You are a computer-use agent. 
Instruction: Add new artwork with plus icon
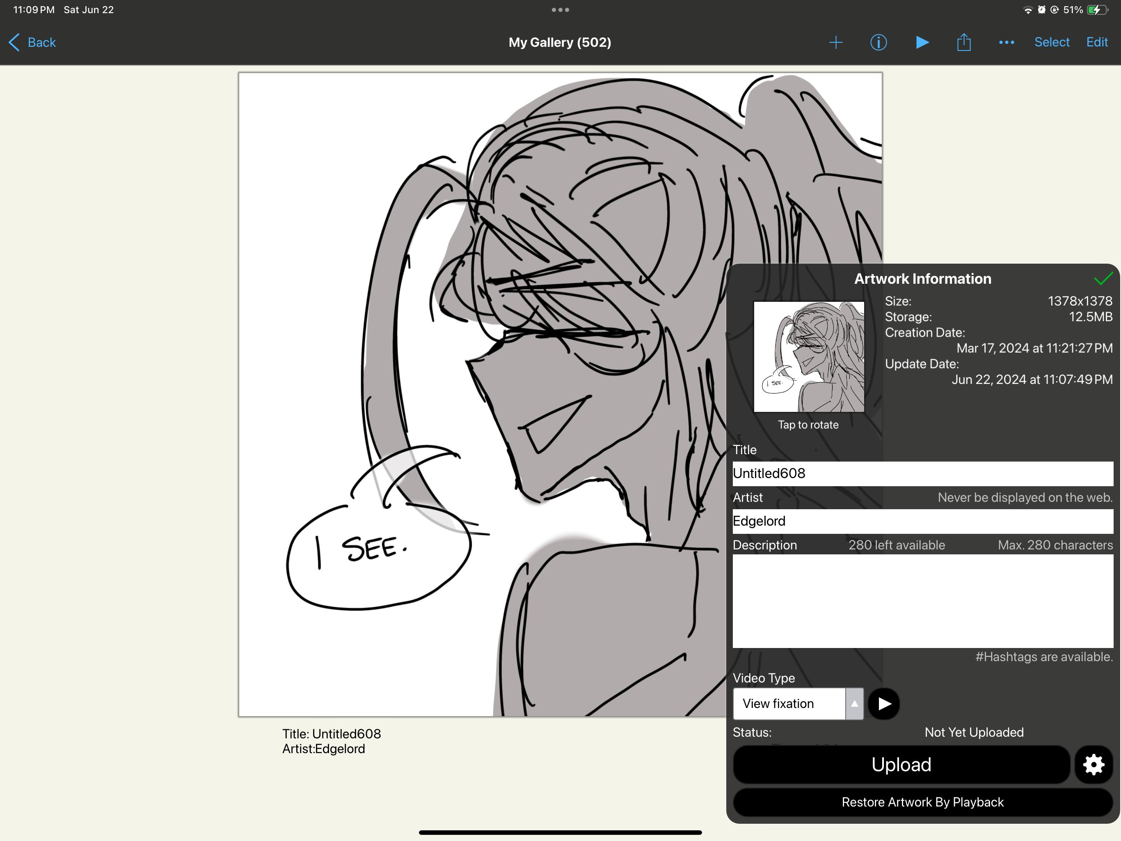(x=836, y=42)
